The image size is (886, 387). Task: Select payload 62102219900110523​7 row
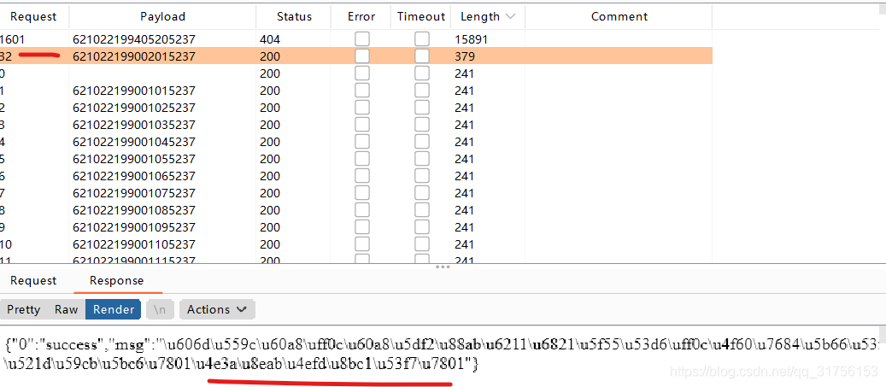pyautogui.click(x=356, y=244)
